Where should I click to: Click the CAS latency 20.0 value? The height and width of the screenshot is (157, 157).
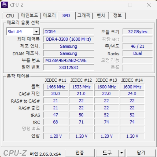(x=56, y=94)
